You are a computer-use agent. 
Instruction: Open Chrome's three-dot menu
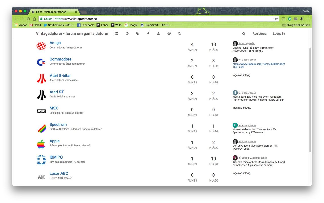click(308, 19)
